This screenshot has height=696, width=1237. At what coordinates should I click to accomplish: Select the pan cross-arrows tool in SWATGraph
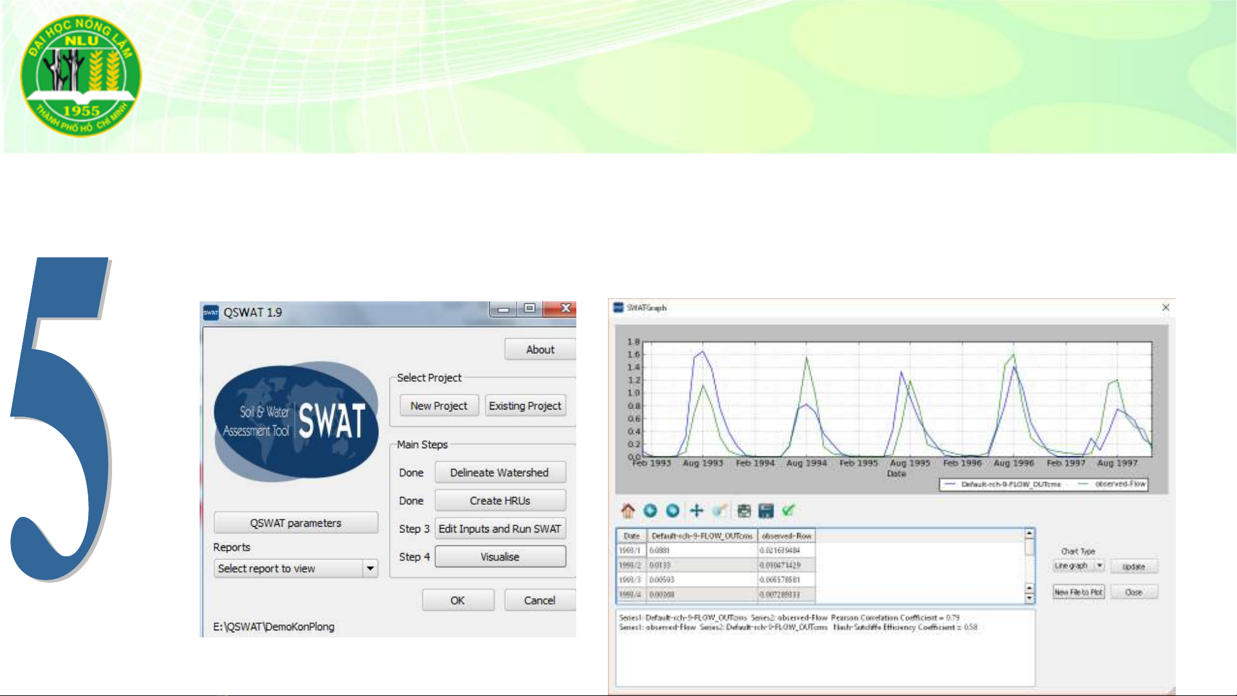point(696,511)
